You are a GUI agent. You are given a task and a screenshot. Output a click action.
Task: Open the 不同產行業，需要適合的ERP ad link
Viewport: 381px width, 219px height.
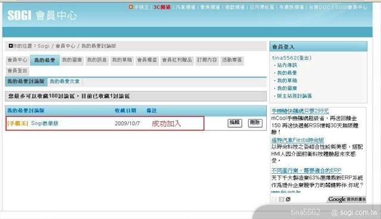(x=307, y=170)
